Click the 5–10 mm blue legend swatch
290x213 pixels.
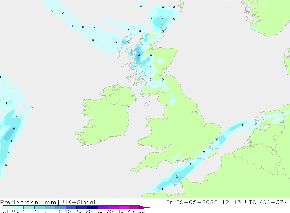[x=50, y=207]
